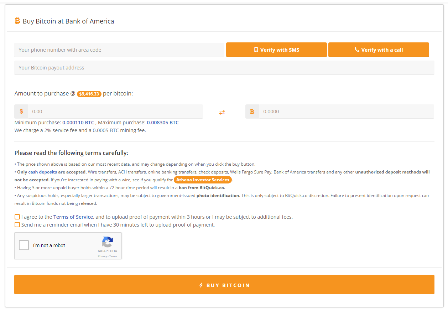Open the reCAPTCHA Terms link
The image size is (448, 316).
click(x=113, y=256)
